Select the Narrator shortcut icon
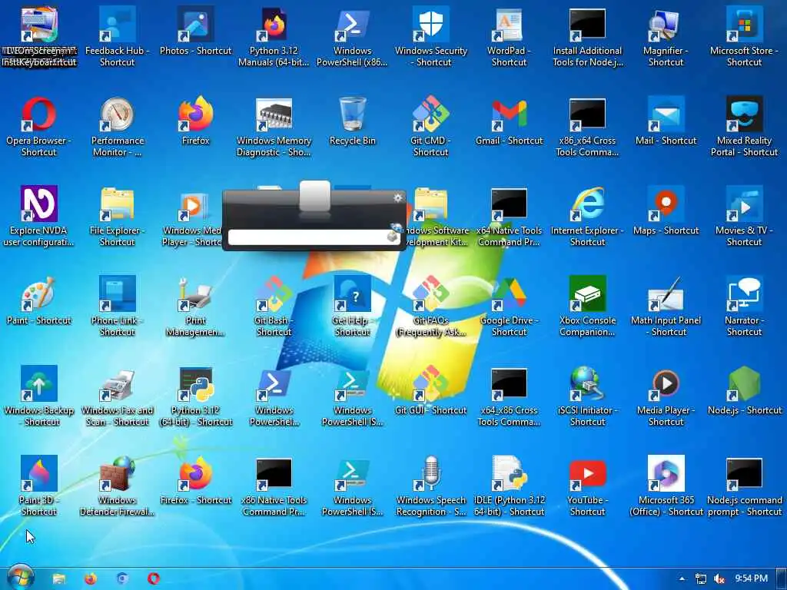Viewport: 787px width, 590px height. 744,306
